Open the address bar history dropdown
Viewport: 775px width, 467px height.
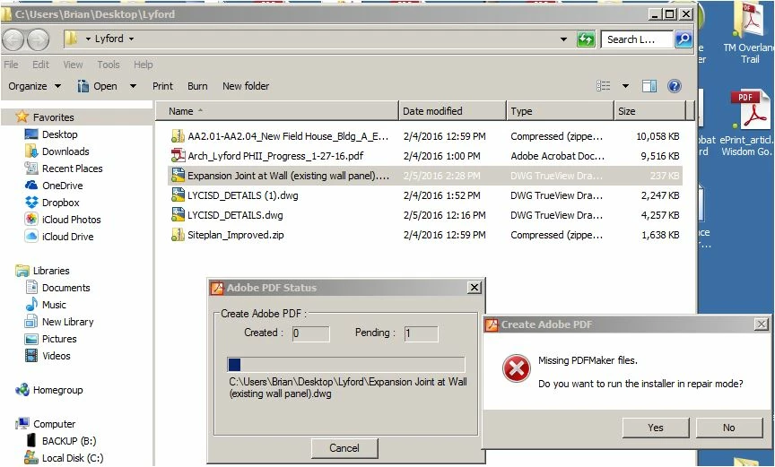point(563,39)
